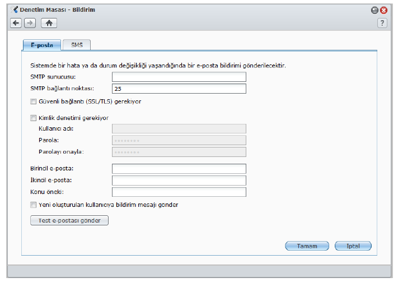Switch to the SMS tab
Screen dimensions: 398x282
[77, 45]
